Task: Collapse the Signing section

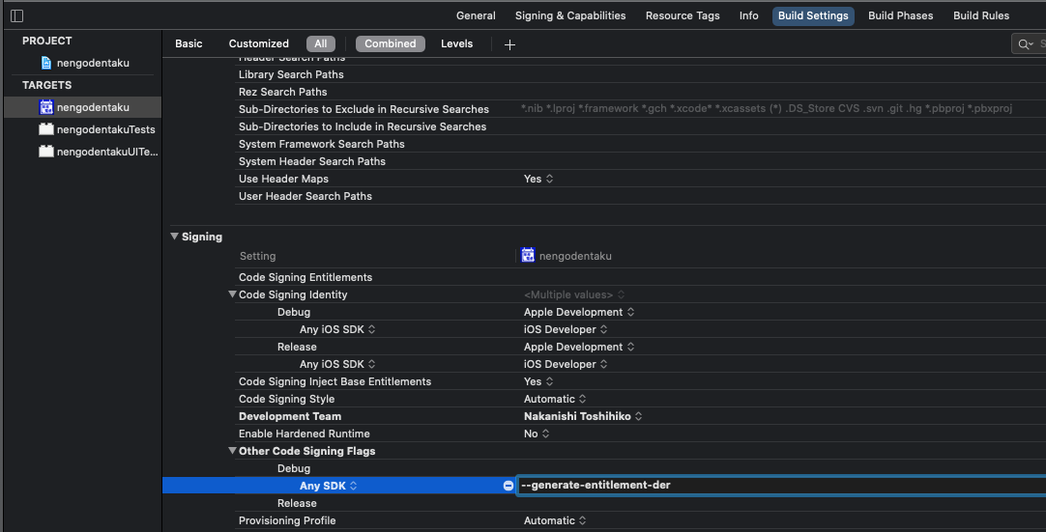Action: point(174,236)
